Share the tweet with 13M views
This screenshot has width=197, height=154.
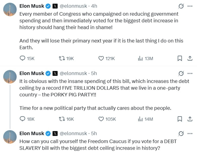point(190,58)
